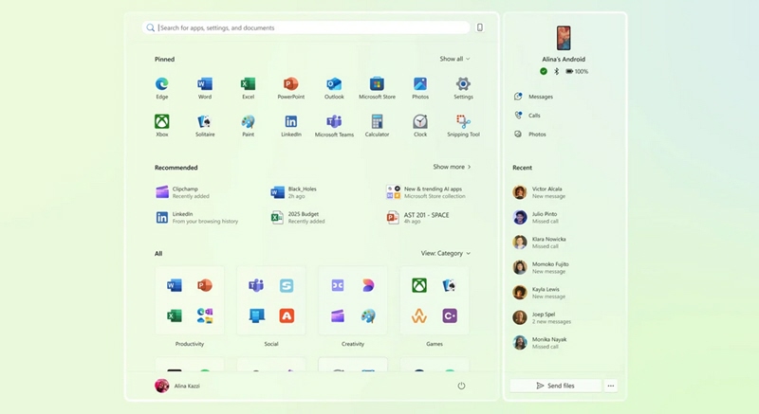Open Calls in the phone panel

(x=528, y=116)
